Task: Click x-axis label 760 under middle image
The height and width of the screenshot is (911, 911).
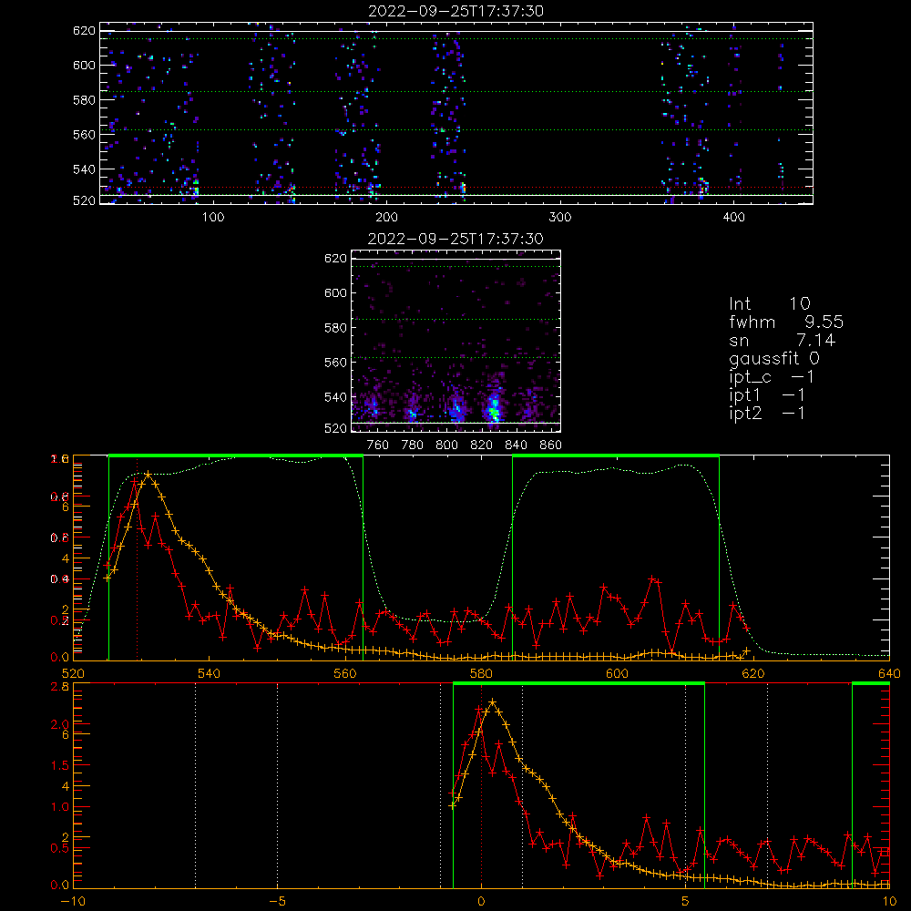Action: pos(378,445)
